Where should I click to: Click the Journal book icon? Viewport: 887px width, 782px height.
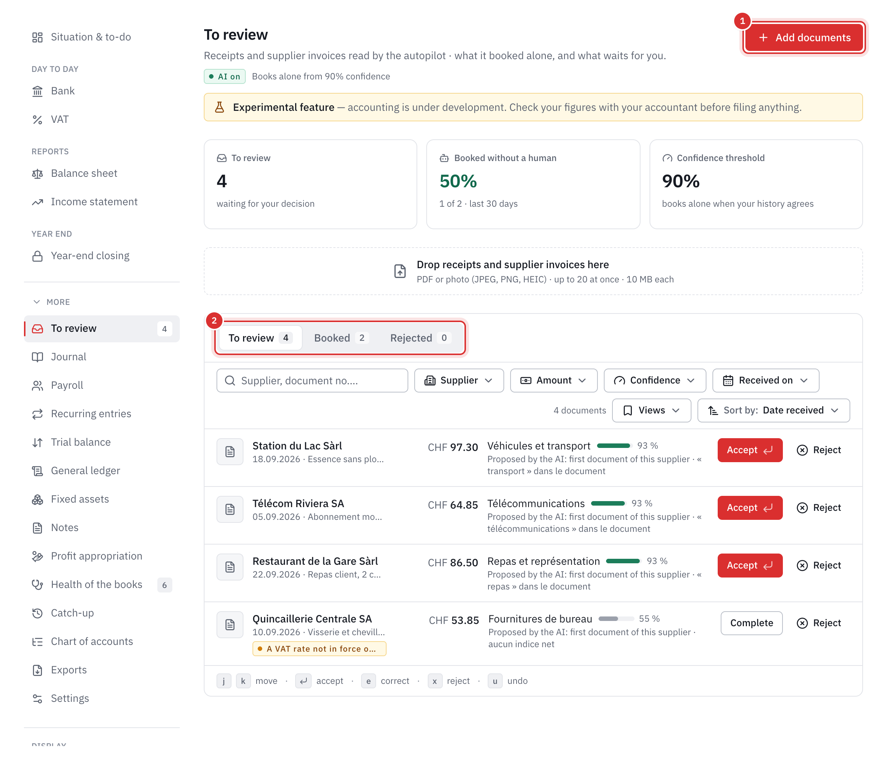(x=37, y=357)
